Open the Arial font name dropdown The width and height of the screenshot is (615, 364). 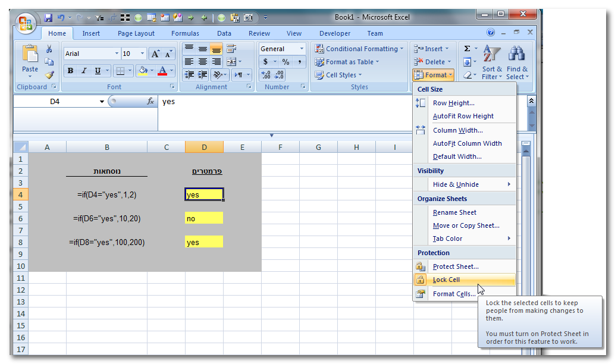117,54
